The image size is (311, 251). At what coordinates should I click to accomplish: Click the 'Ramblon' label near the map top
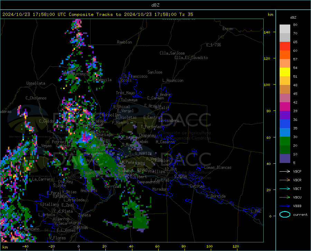tap(124, 42)
